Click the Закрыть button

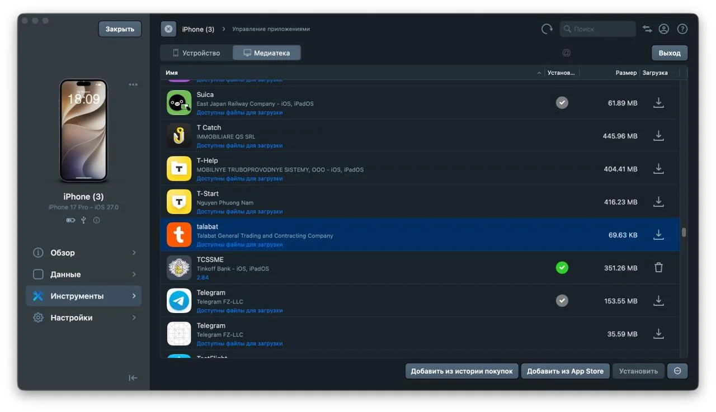[x=120, y=29]
